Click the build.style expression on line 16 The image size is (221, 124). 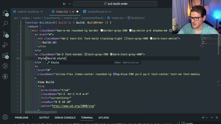coord(56,58)
